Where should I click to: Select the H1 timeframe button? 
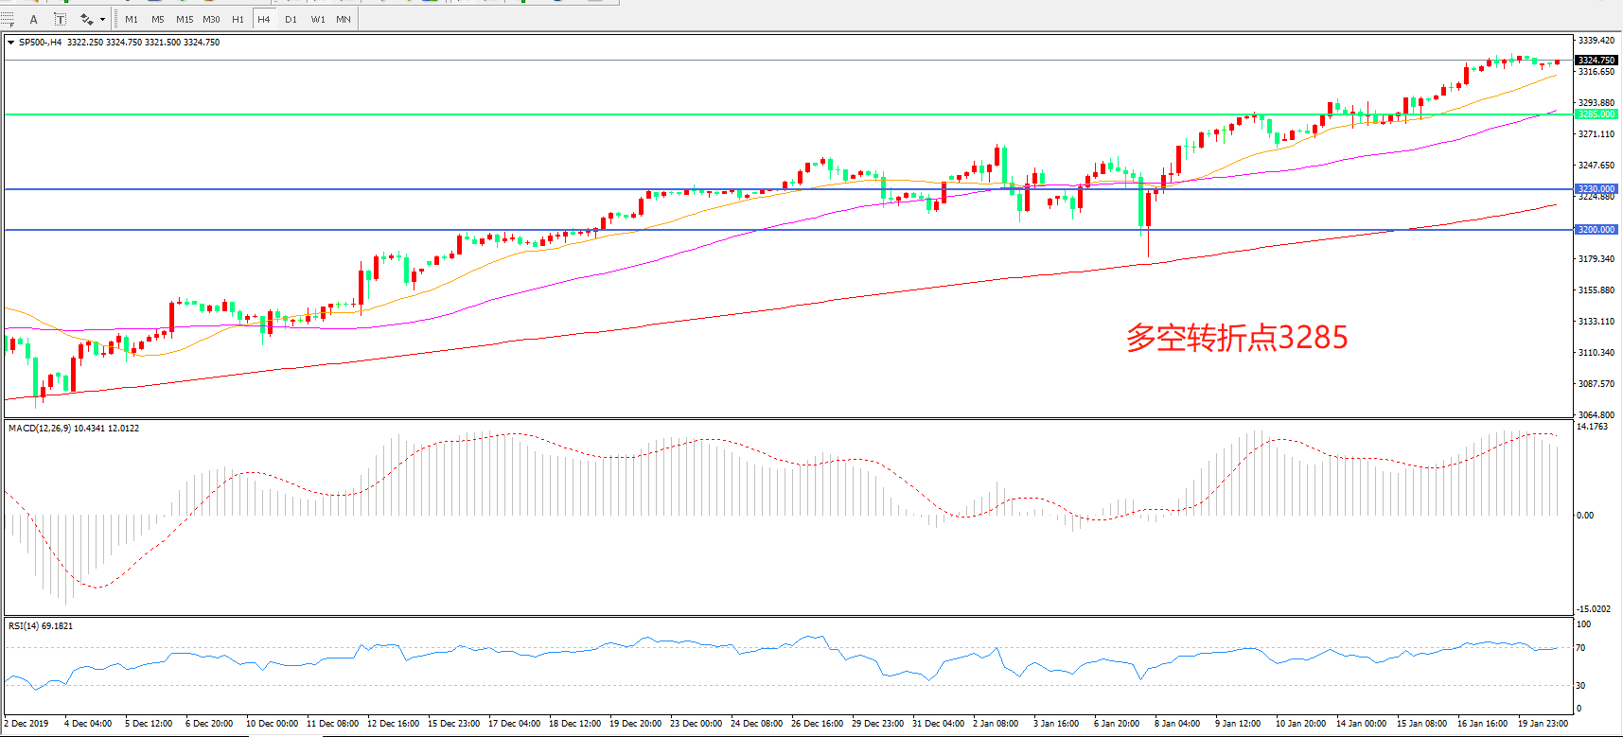[x=238, y=19]
